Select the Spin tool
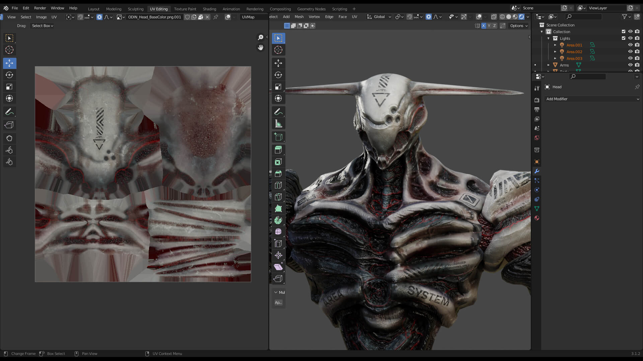The width and height of the screenshot is (643, 361). click(278, 220)
